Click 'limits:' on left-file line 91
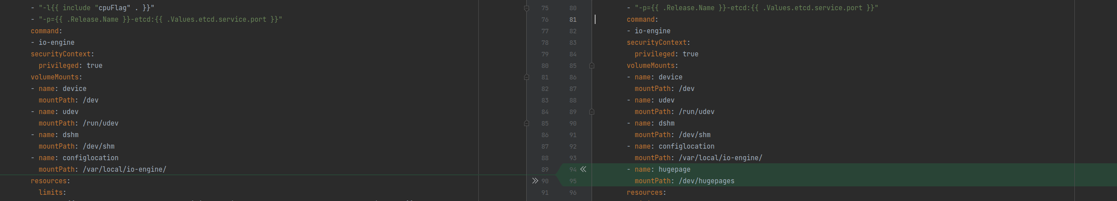The height and width of the screenshot is (201, 1117). coord(52,193)
